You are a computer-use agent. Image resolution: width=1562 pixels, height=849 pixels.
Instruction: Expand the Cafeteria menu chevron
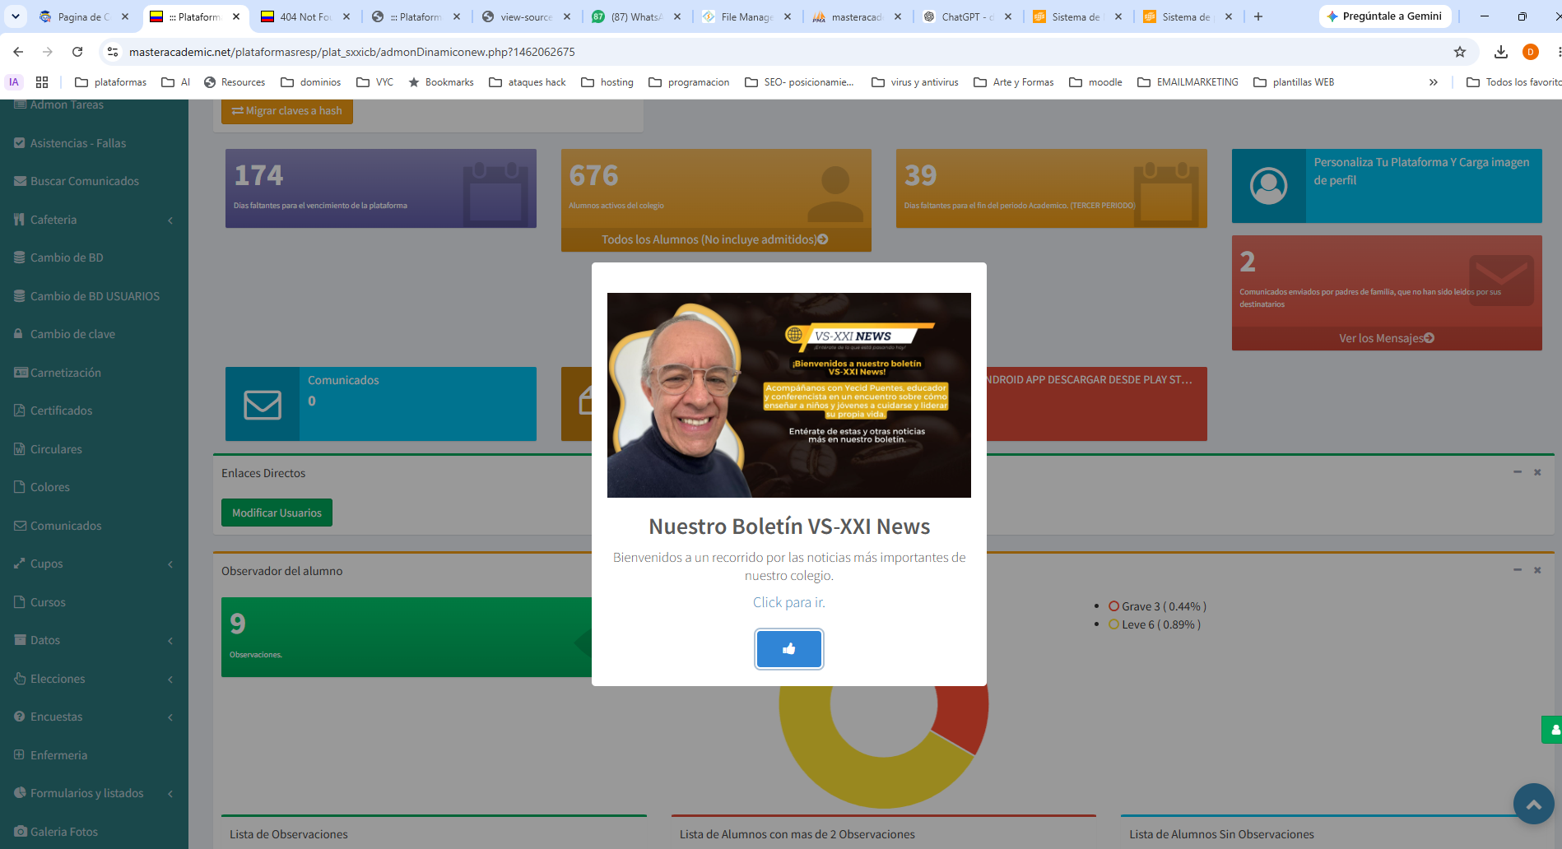170,220
